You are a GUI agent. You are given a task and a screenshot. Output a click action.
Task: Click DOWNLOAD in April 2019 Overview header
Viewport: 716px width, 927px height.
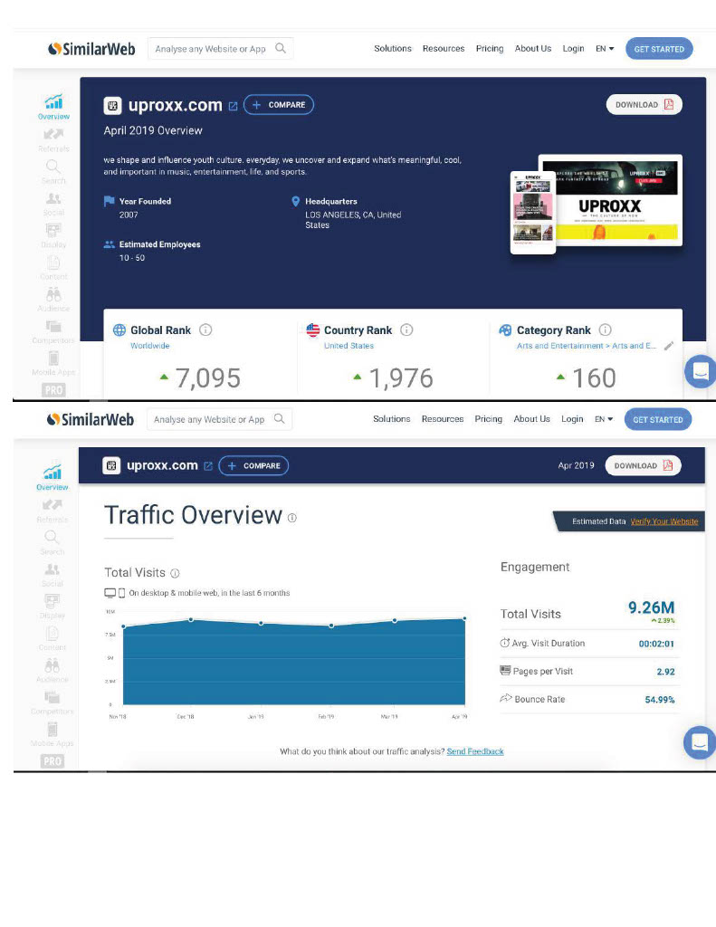coord(644,105)
